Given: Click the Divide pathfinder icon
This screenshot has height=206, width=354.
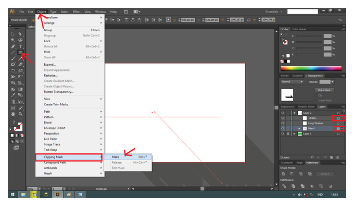Looking at the screenshot, I should click(x=284, y=186).
